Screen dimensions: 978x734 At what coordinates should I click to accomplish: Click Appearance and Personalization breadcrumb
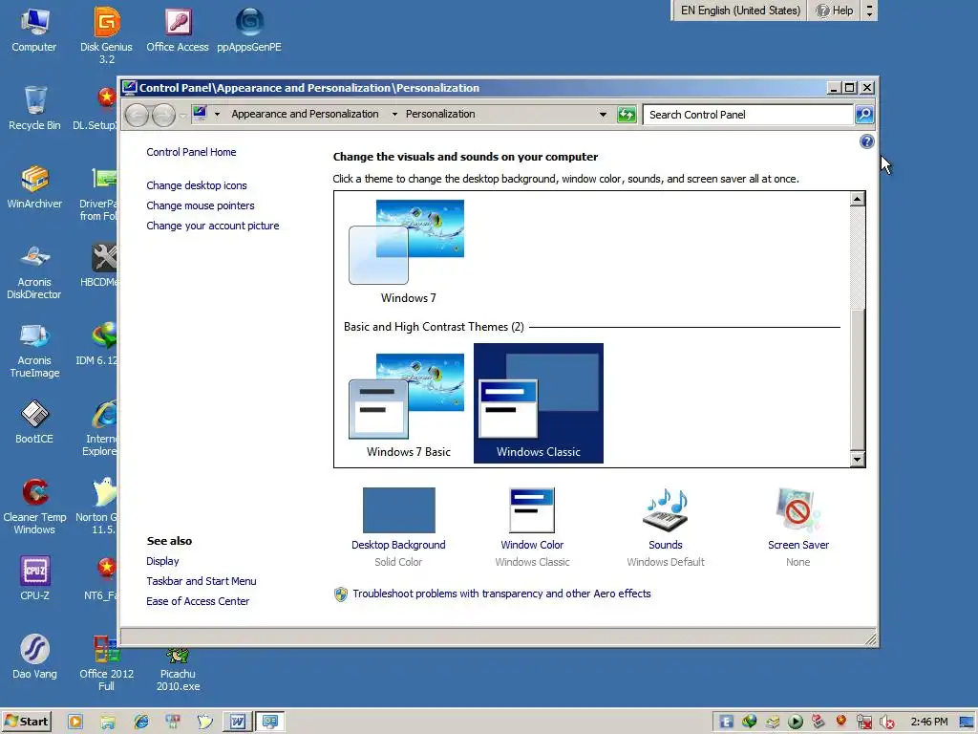(305, 115)
